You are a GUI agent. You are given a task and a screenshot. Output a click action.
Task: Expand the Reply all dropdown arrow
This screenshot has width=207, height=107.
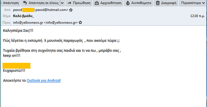coord(62,3)
